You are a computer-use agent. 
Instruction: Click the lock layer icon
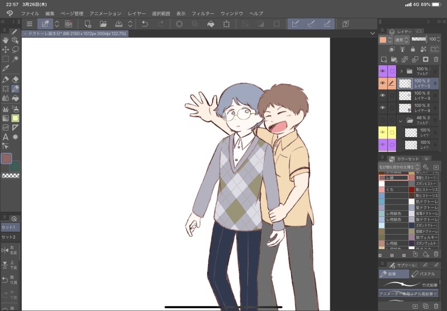coord(413,49)
